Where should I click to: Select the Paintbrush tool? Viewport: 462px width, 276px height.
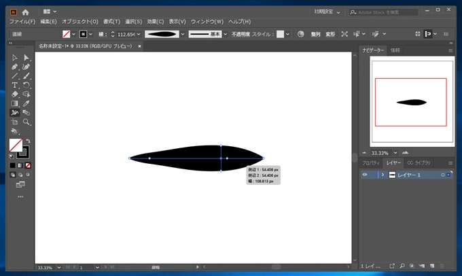[x=26, y=76]
